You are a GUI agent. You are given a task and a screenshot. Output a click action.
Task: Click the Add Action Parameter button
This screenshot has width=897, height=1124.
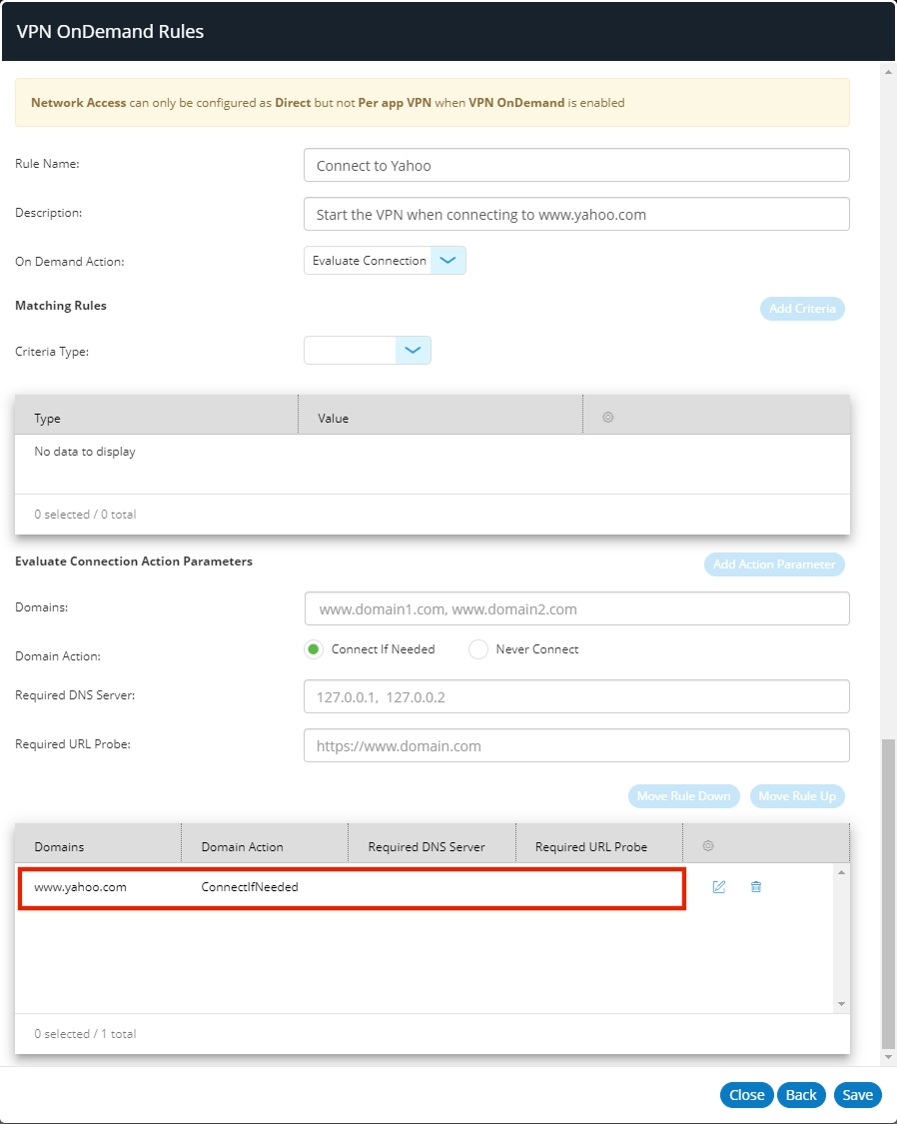click(x=774, y=564)
